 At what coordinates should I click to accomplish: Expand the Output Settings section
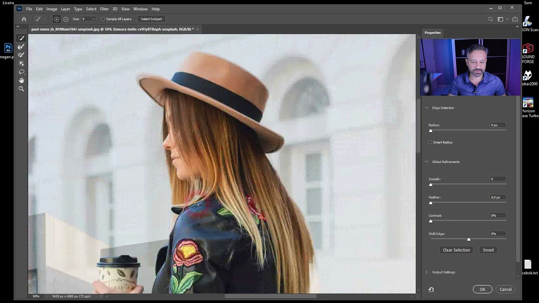(x=427, y=272)
